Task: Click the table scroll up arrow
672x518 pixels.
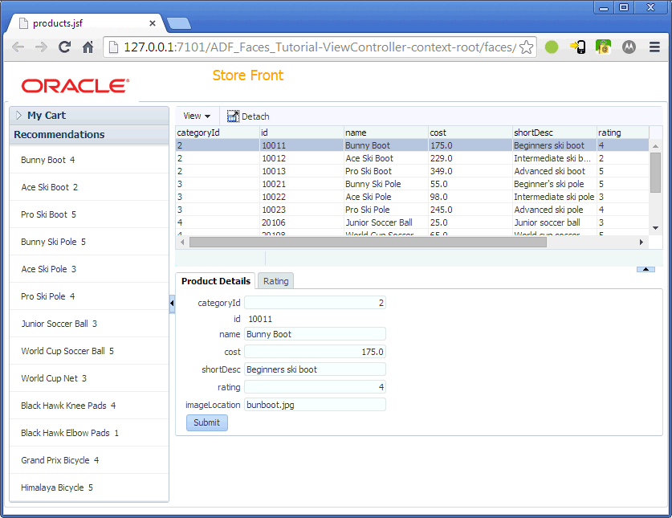Action: click(655, 146)
